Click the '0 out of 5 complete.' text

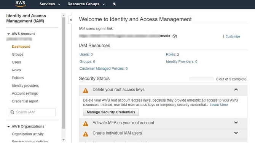pos(231,79)
